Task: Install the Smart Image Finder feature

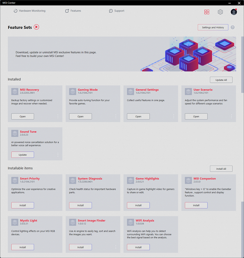Action: point(81,247)
